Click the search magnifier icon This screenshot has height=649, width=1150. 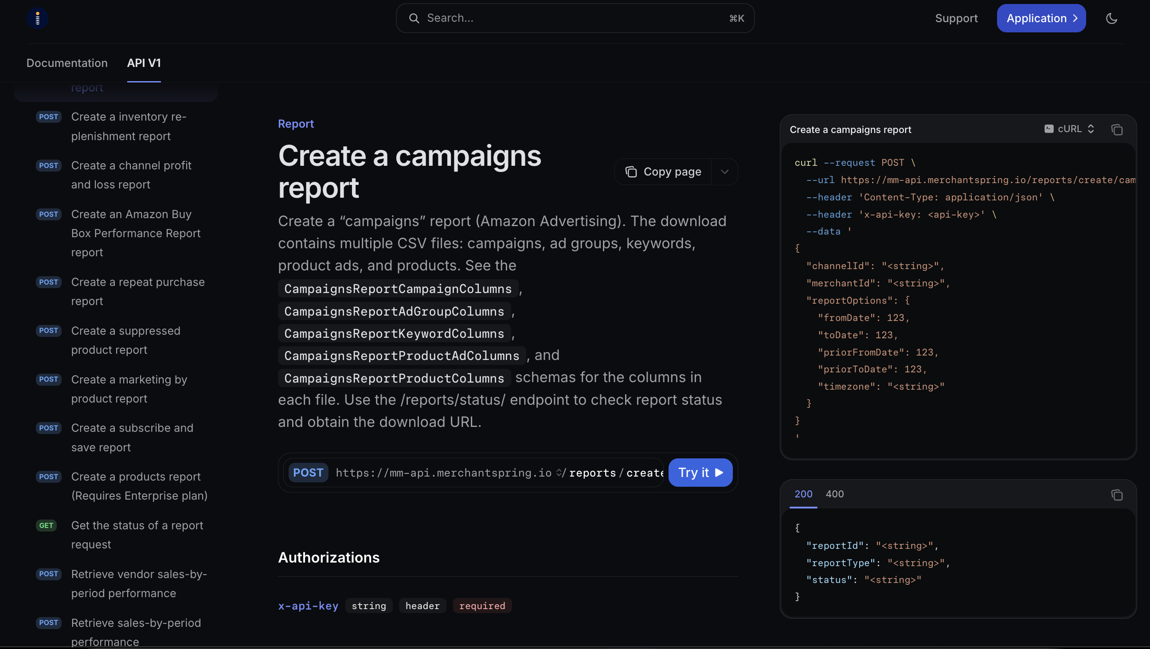click(414, 18)
